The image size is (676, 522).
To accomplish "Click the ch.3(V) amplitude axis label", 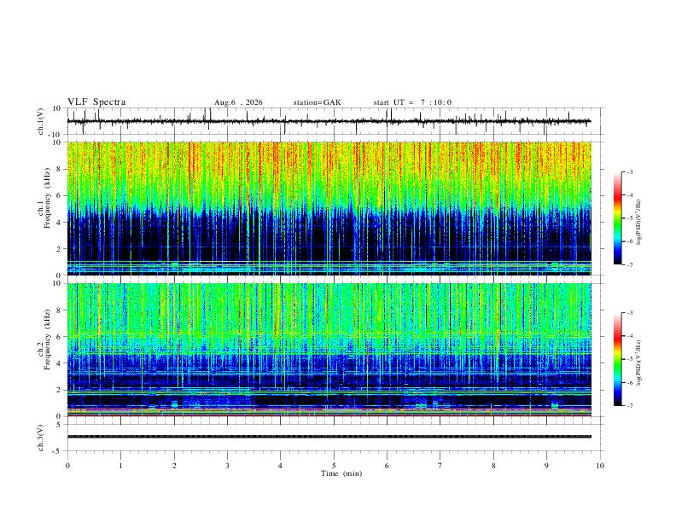I will tap(41, 438).
